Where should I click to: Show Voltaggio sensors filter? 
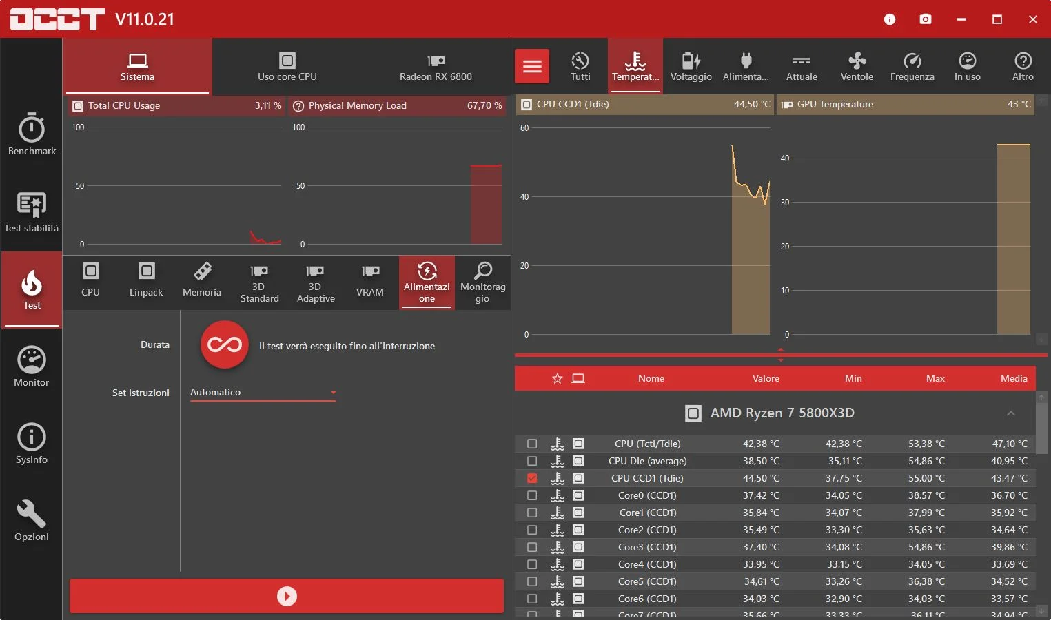691,66
